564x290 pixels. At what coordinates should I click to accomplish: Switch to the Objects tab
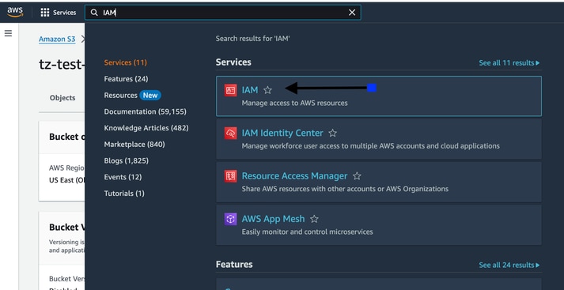pyautogui.click(x=62, y=98)
